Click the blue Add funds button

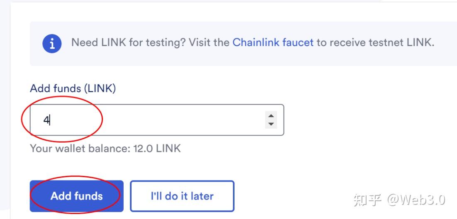click(x=77, y=196)
